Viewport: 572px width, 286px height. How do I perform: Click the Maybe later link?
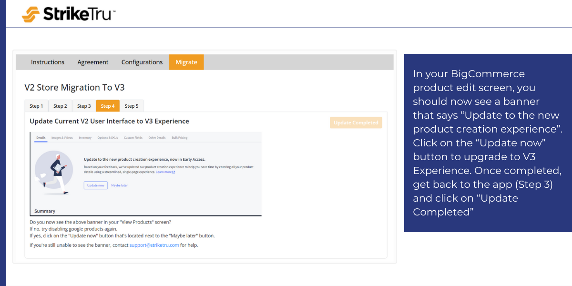coord(119,185)
